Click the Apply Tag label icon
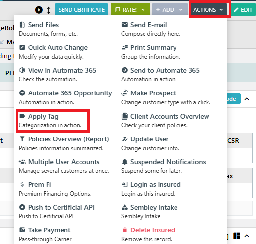This screenshot has height=244, width=256. (x=22, y=116)
